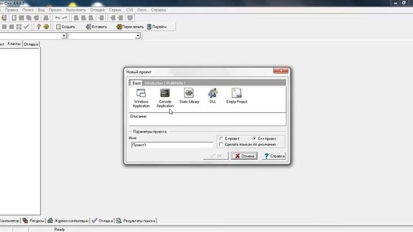Open the Вид menu
Screen dimensions: 413x232
pyautogui.click(x=41, y=10)
